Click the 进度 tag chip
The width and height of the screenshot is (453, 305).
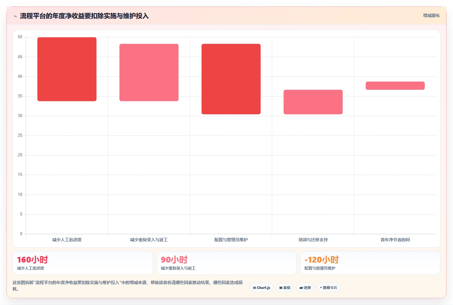(305, 288)
